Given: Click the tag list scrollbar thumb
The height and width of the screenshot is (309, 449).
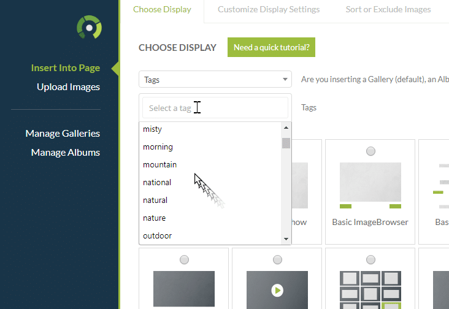Looking at the screenshot, I should pyautogui.click(x=286, y=143).
